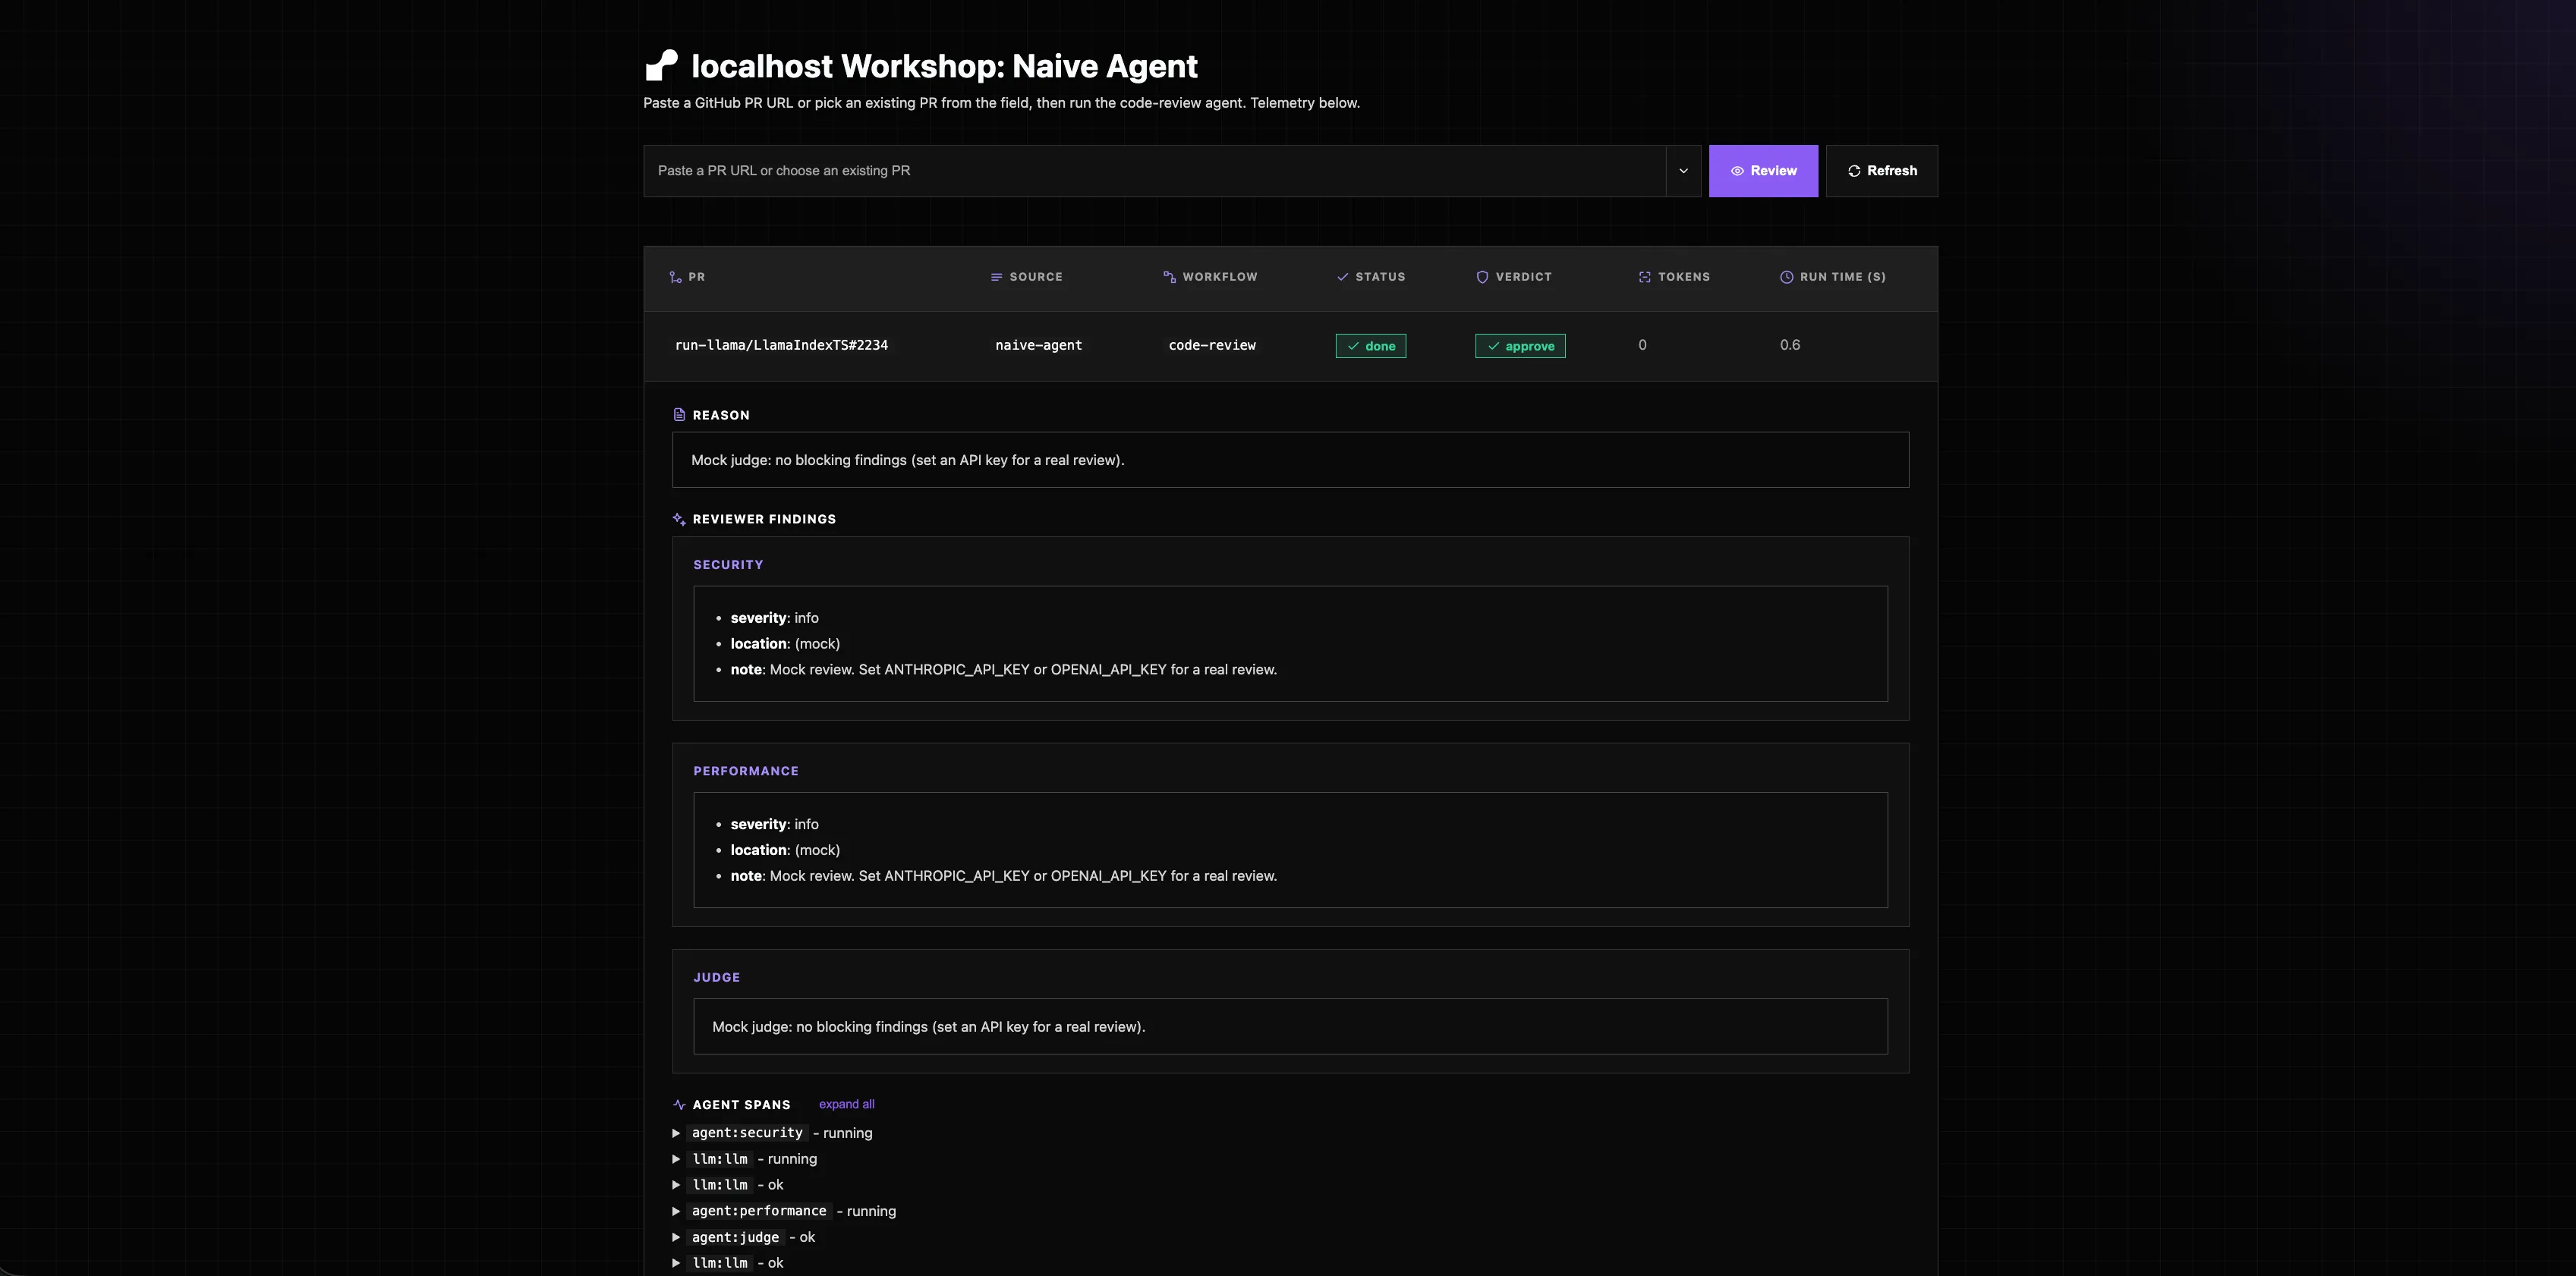Click the checkmark in done badge
The image size is (2576, 1276).
pyautogui.click(x=1353, y=346)
